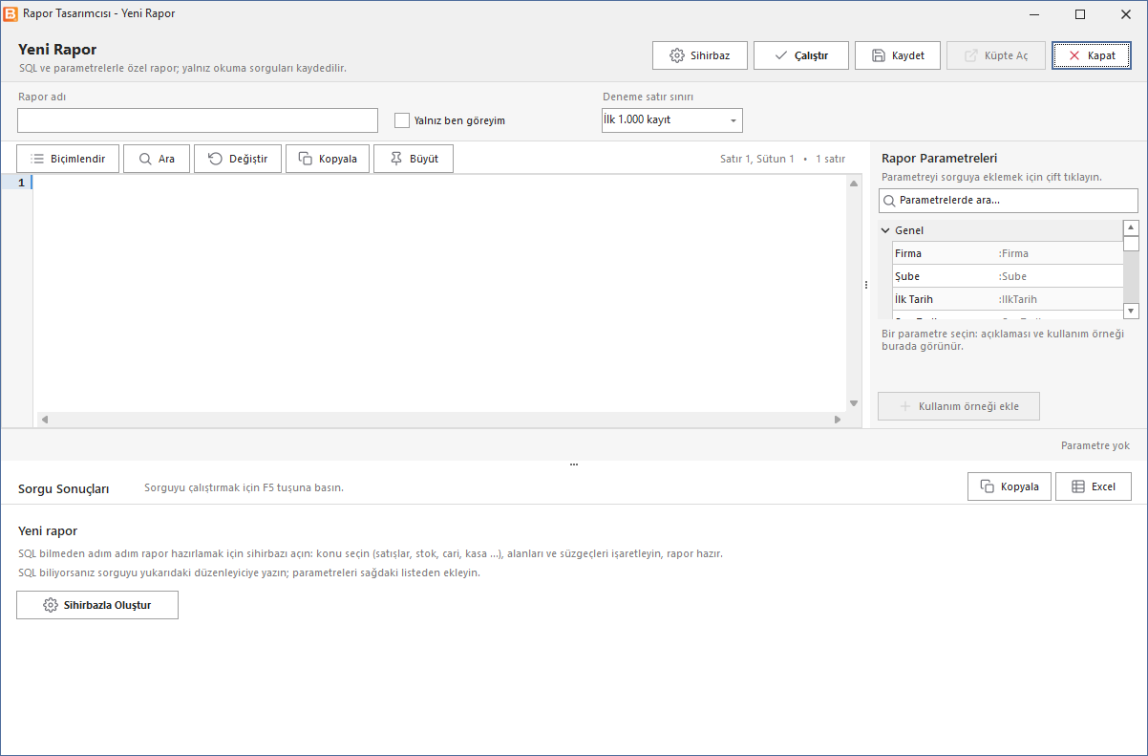Format the SQL with Biçimlendir

click(68, 159)
